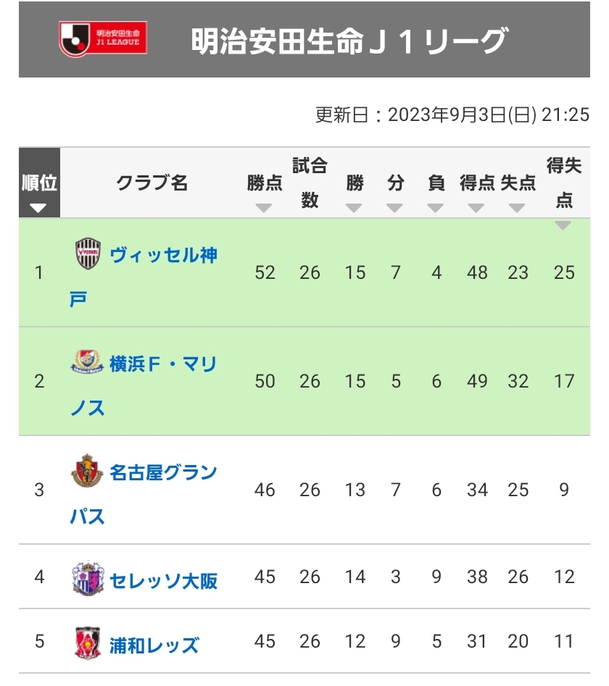Screen dimensions: 609x686
Task: Click the Vissel Kobe club crest
Action: click(x=88, y=254)
